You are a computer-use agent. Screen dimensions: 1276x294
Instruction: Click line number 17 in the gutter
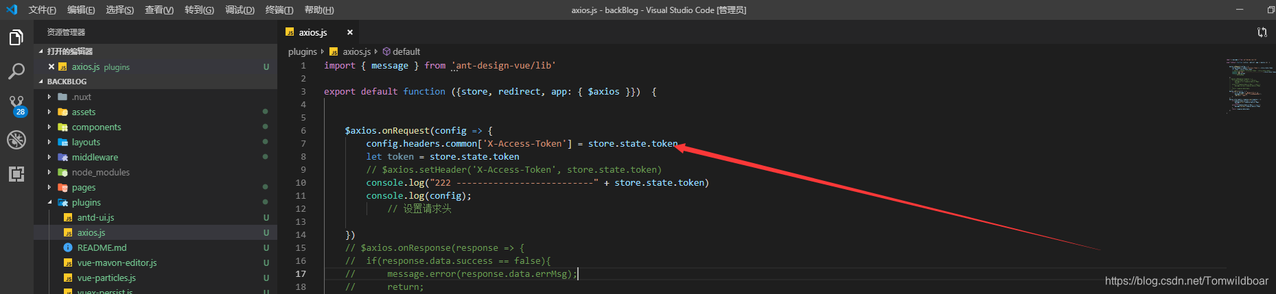(x=301, y=273)
